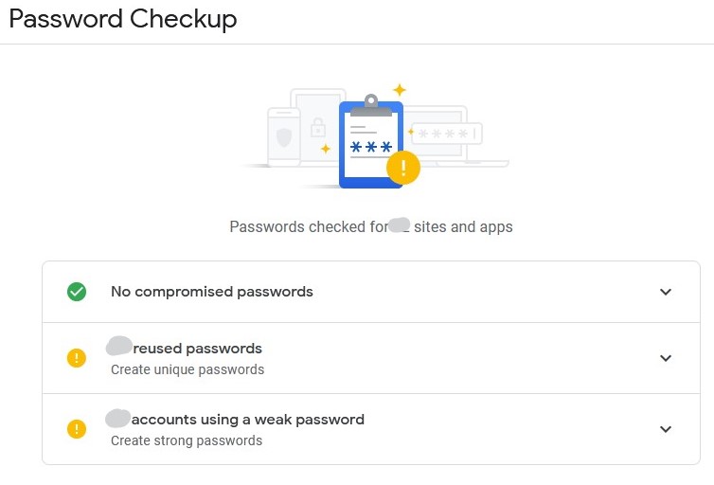Screen dimensions: 714x485
Task: Click the yellow sparkle star above the clipboard
Action: pyautogui.click(x=400, y=90)
